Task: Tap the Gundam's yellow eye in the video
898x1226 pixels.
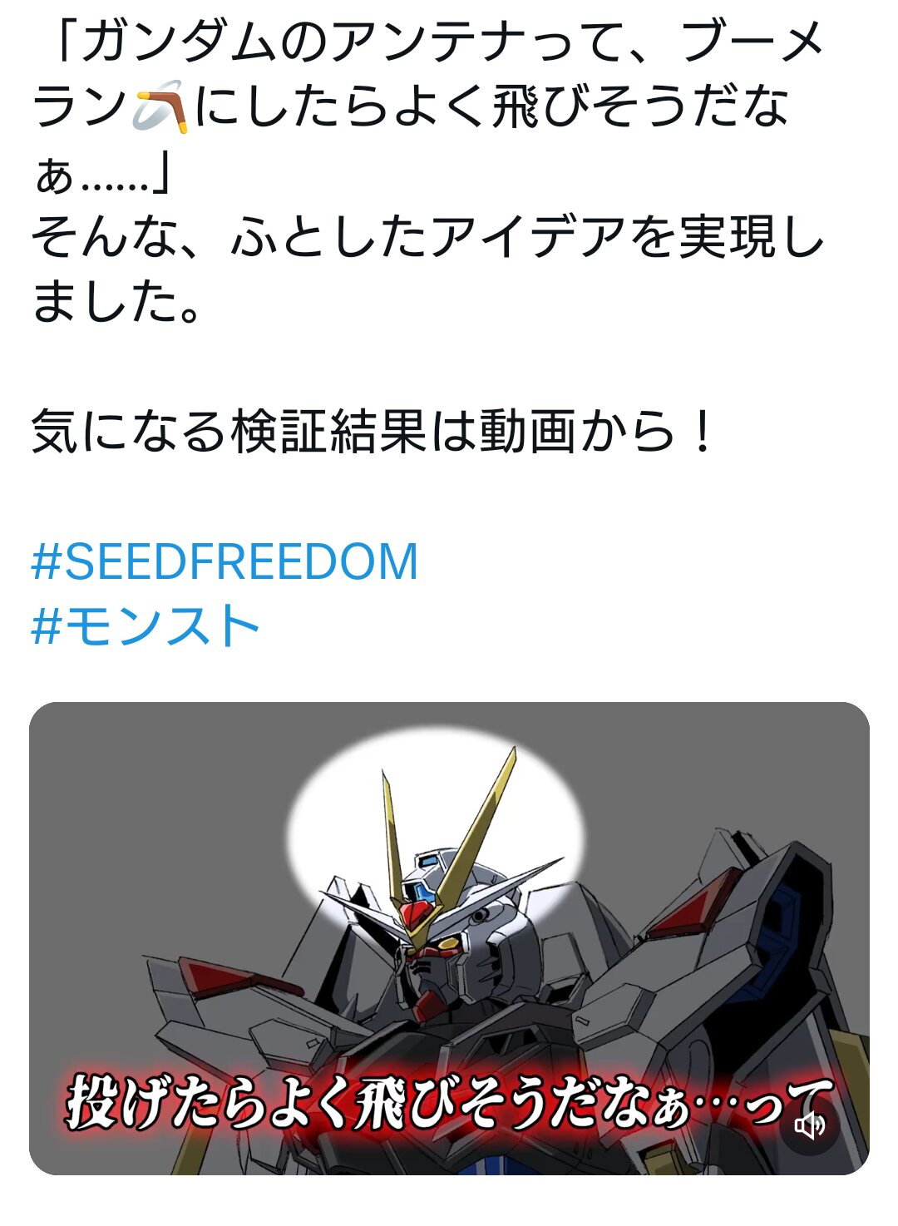Action: pyautogui.click(x=450, y=943)
